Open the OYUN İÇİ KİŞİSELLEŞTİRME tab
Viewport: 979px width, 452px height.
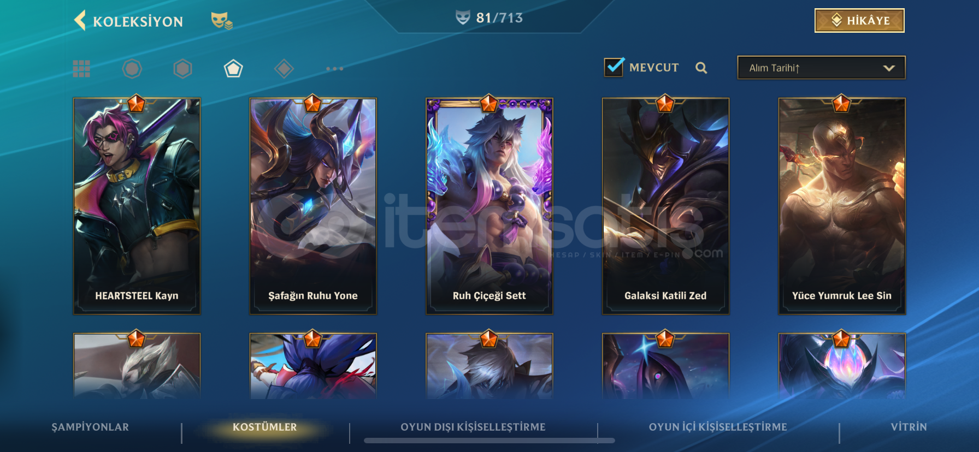coord(718,427)
